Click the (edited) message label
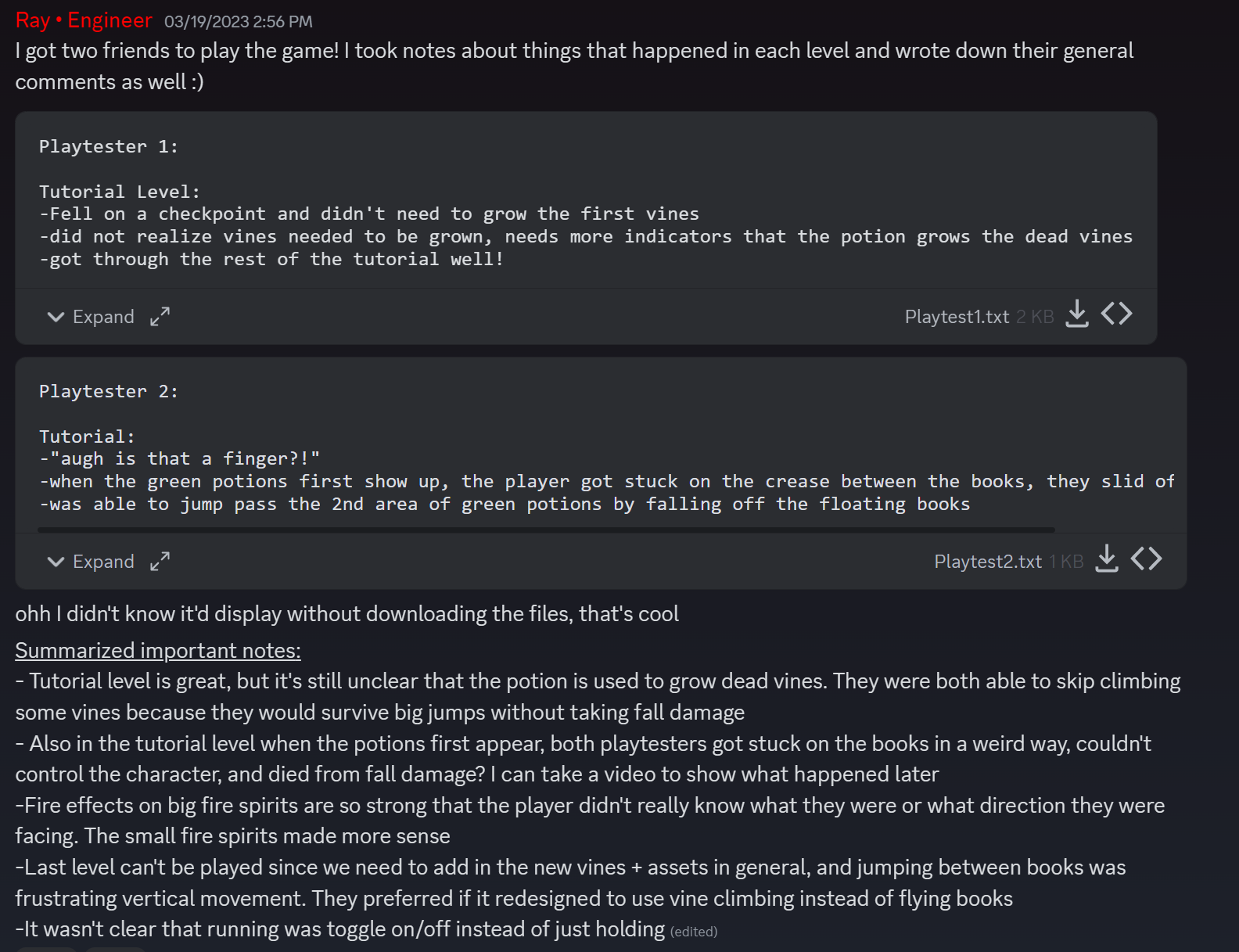 pos(694,932)
